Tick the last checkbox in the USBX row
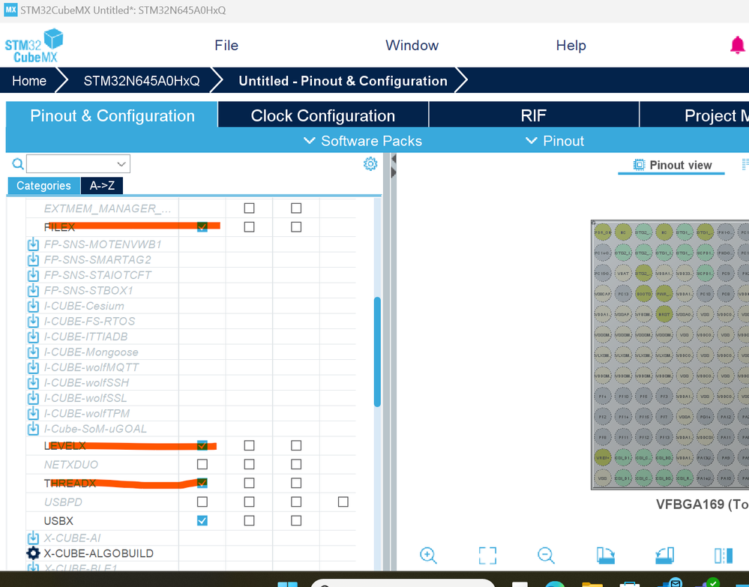 [296, 520]
